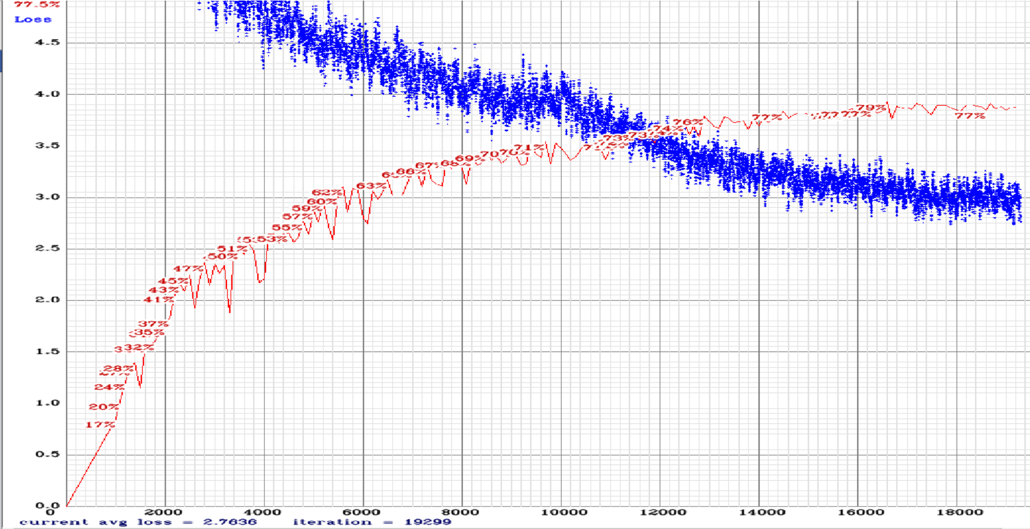This screenshot has height=529, width=1030.
Task: Pick the red 50% mAP label
Action: [x=222, y=256]
